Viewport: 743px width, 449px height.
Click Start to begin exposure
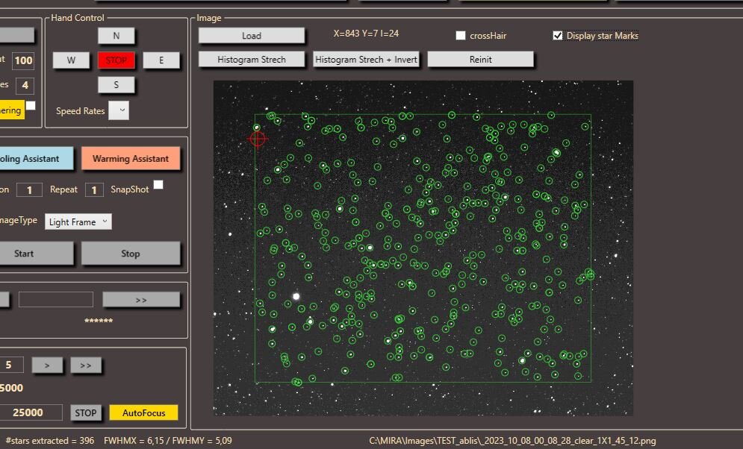point(36,254)
